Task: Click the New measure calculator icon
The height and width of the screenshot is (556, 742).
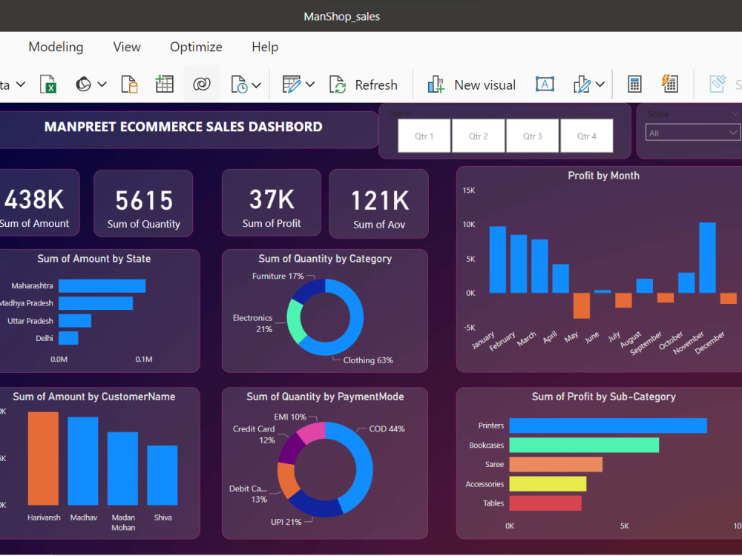Action: pyautogui.click(x=634, y=84)
